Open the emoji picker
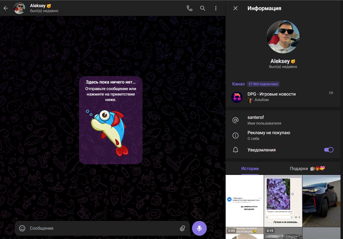 pyautogui.click(x=22, y=228)
